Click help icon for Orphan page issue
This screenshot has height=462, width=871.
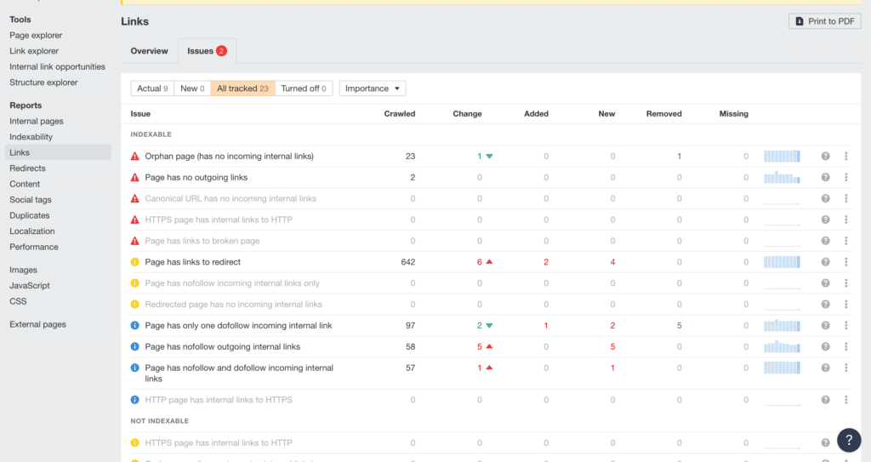pyautogui.click(x=825, y=157)
